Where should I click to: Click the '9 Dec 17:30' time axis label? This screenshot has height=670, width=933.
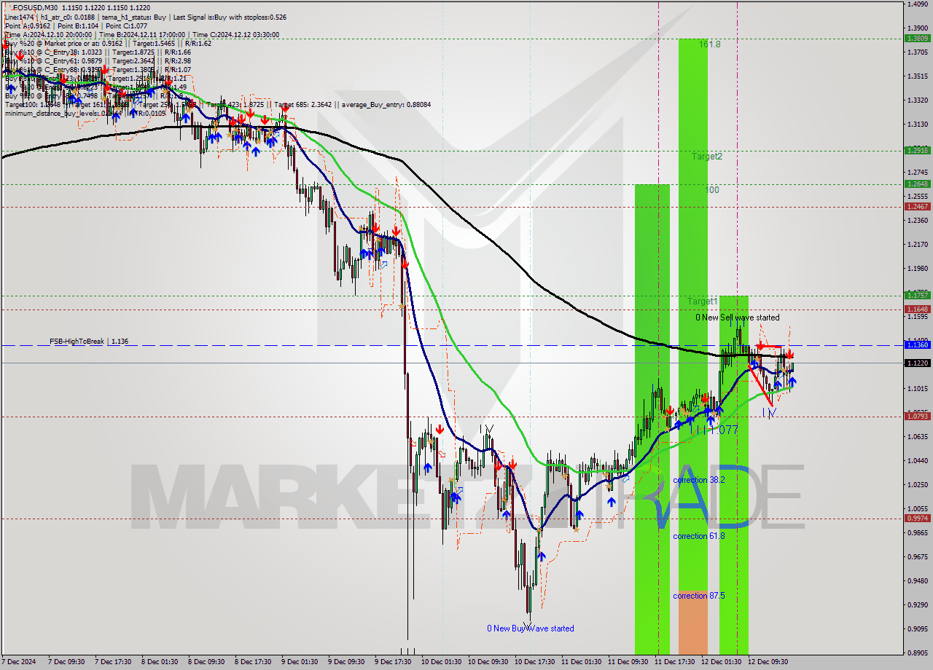point(393,662)
